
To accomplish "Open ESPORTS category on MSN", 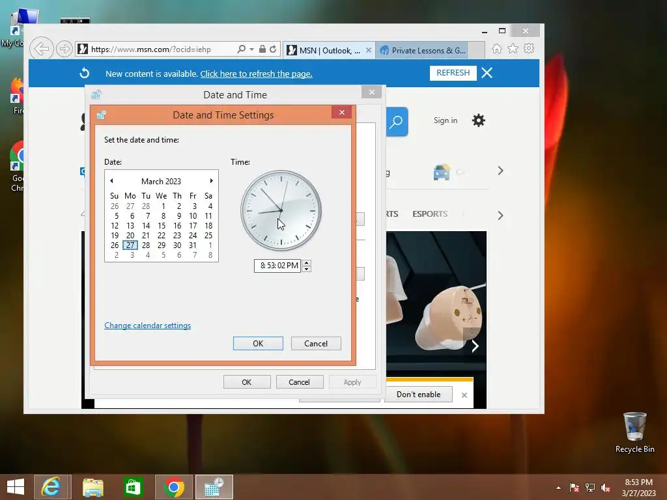I will tap(430, 214).
